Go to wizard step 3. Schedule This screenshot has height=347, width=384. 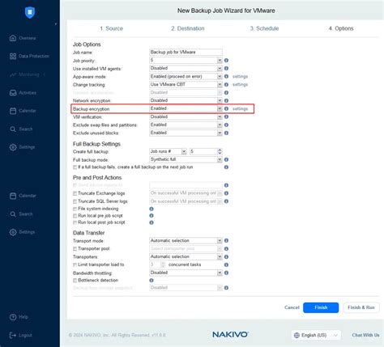(x=264, y=28)
